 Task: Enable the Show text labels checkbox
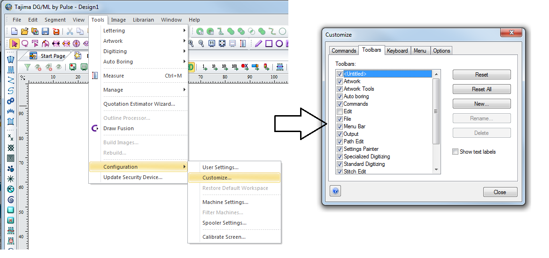pyautogui.click(x=455, y=152)
